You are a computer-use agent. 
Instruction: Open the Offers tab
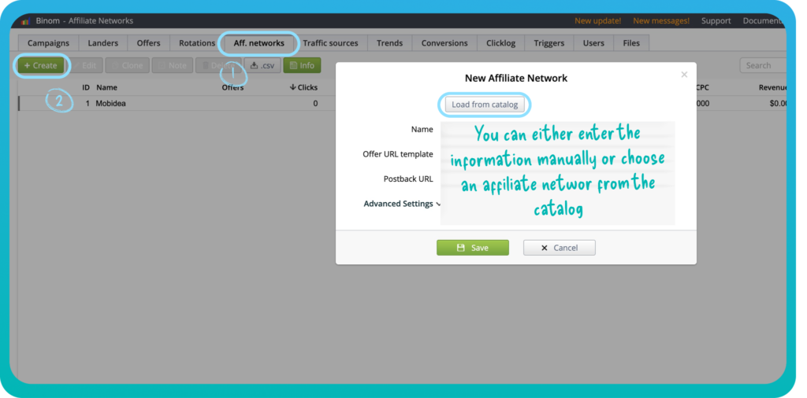pyautogui.click(x=148, y=43)
